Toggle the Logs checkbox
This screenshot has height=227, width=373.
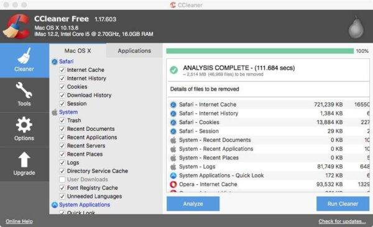coord(62,162)
